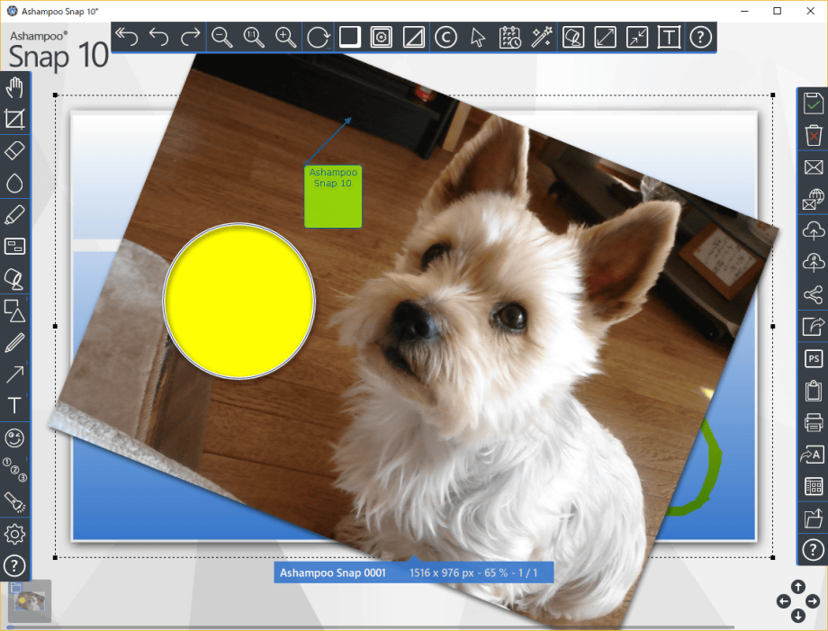Screen dimensions: 828x631
Task: Insert a smiley clipart
Action: tap(14, 437)
